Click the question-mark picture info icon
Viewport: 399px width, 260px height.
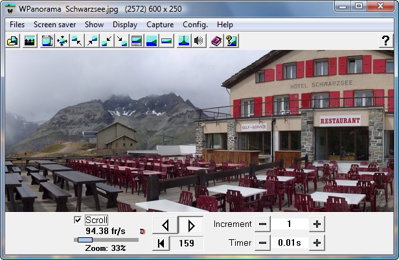tap(231, 40)
